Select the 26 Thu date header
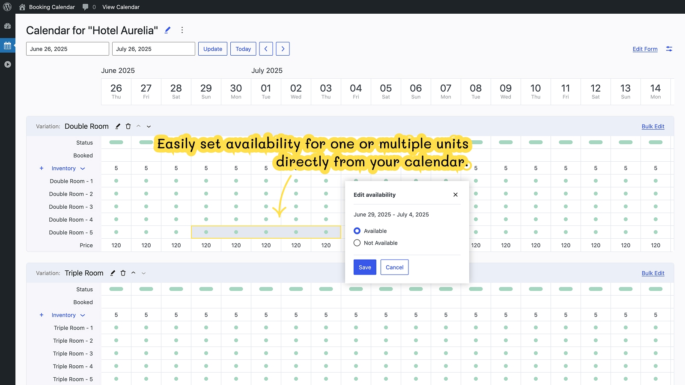685x385 pixels. point(116,92)
